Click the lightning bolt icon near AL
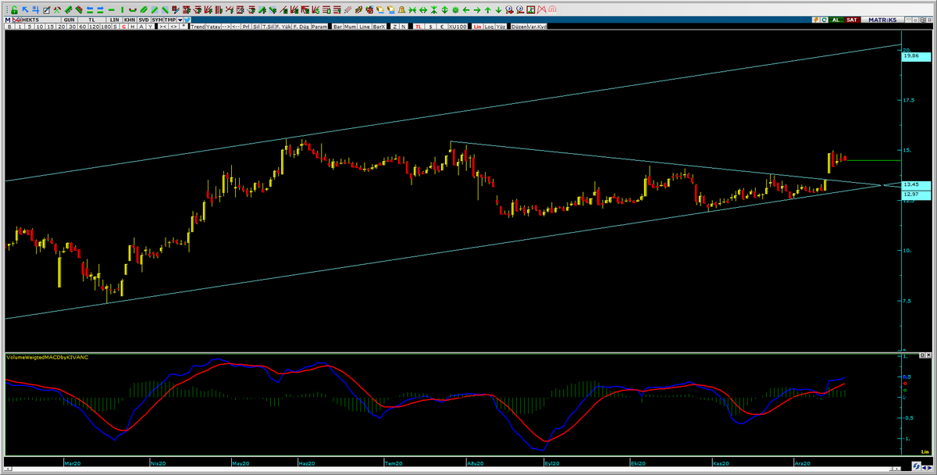937x475 pixels. [x=816, y=20]
